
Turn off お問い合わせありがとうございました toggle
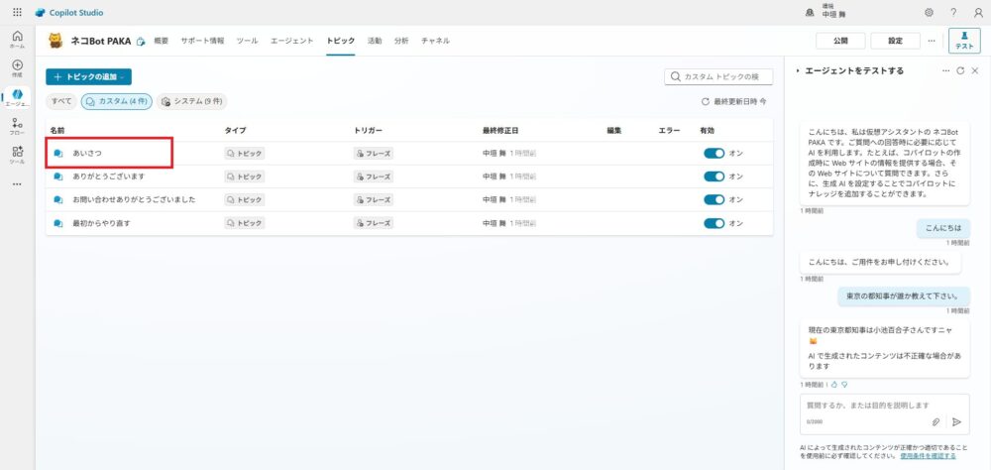pyautogui.click(x=715, y=200)
